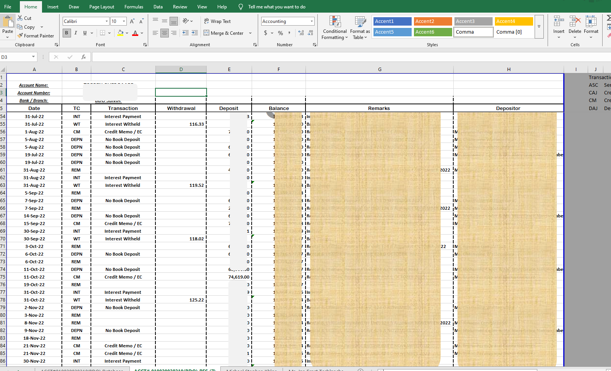611x371 pixels.
Task: Toggle Bold formatting
Action: tap(67, 33)
